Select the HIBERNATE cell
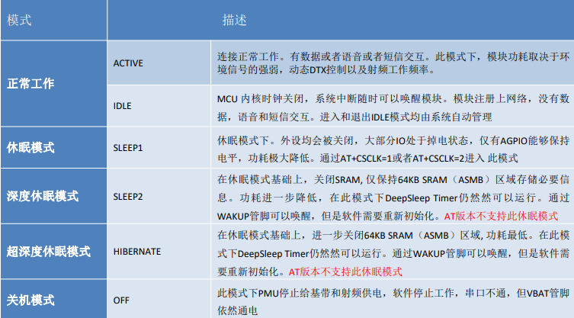 (159, 252)
